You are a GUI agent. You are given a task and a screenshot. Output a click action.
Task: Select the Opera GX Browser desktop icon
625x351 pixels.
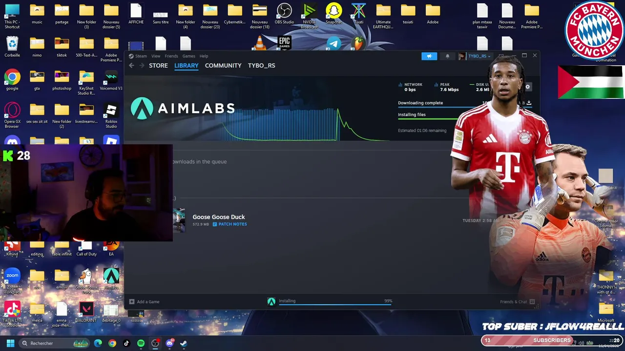[12, 116]
